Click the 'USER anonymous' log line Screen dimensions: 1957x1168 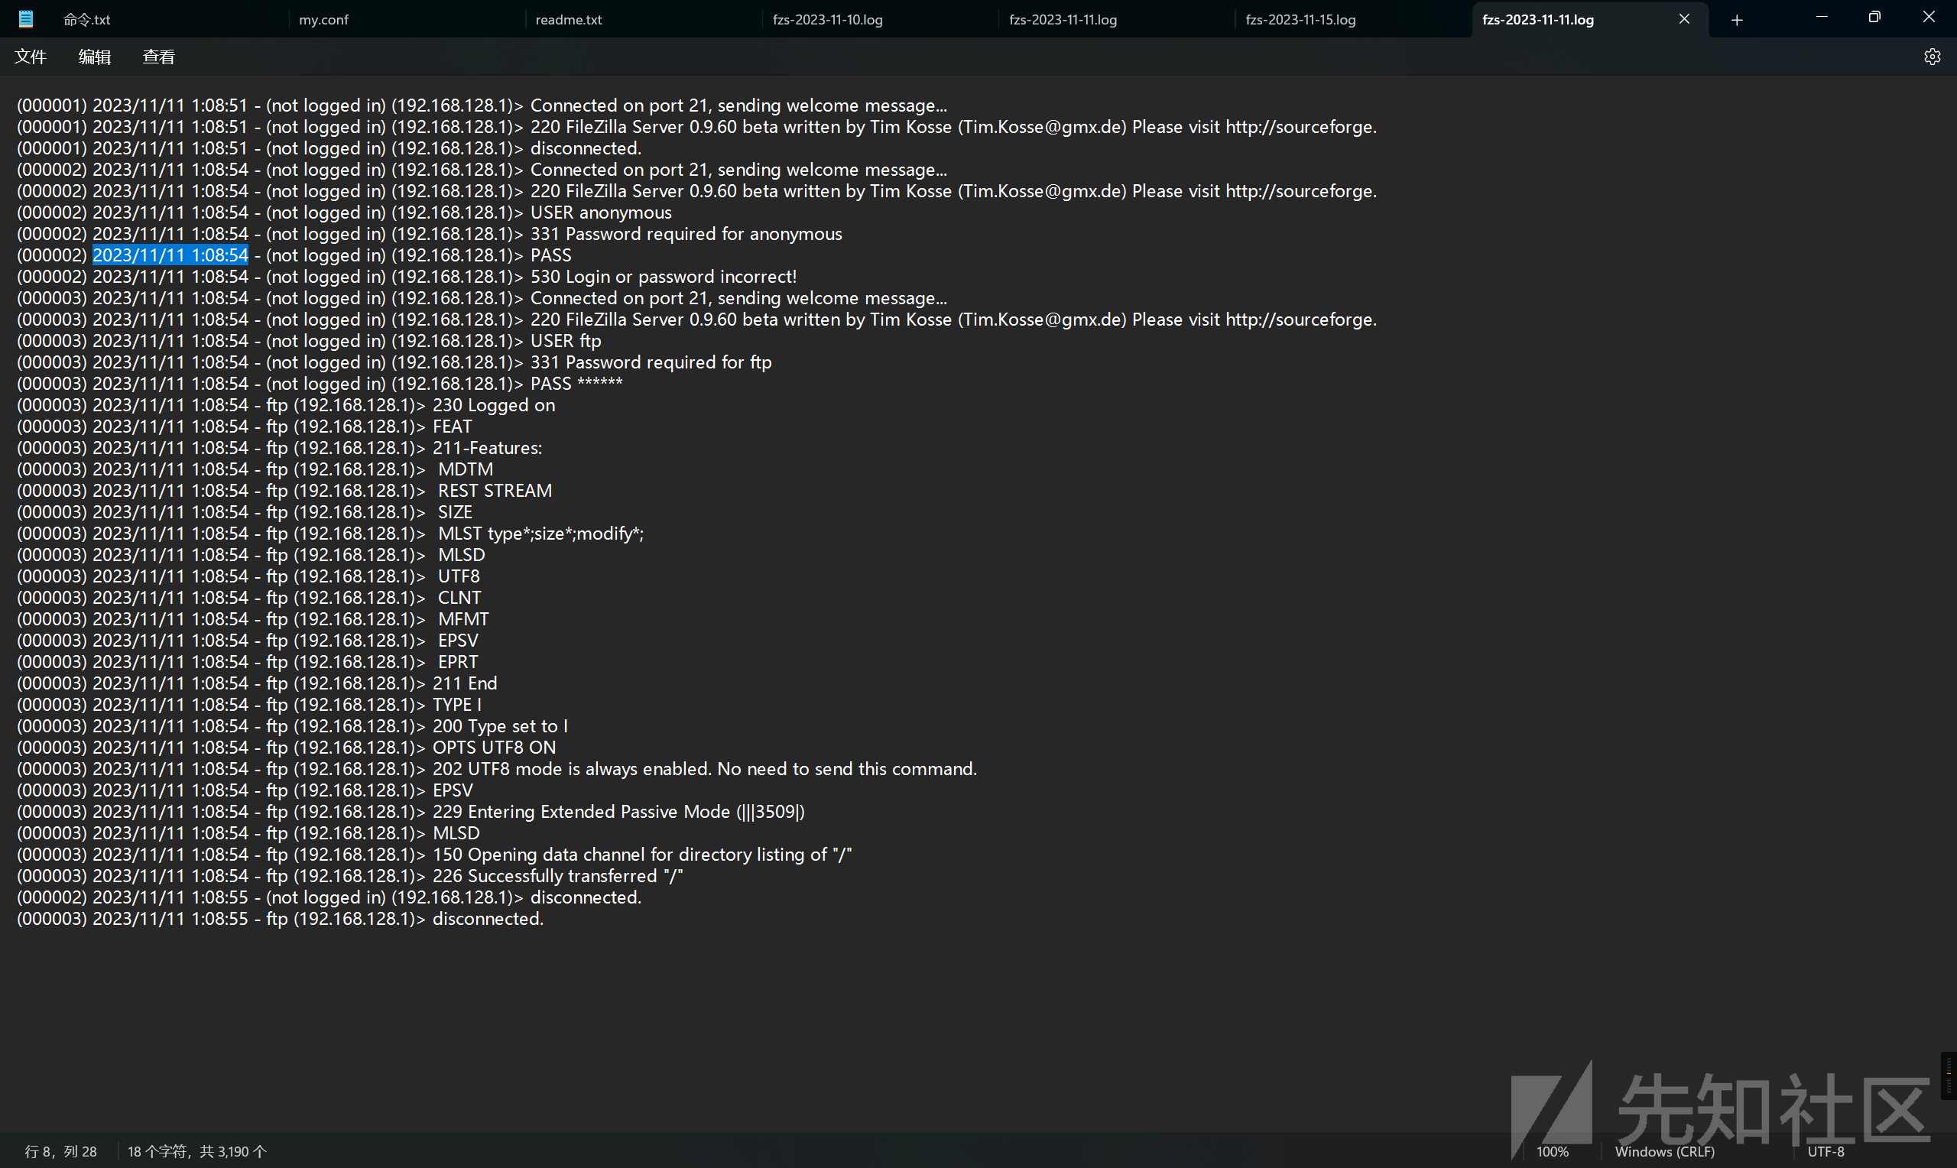point(345,213)
